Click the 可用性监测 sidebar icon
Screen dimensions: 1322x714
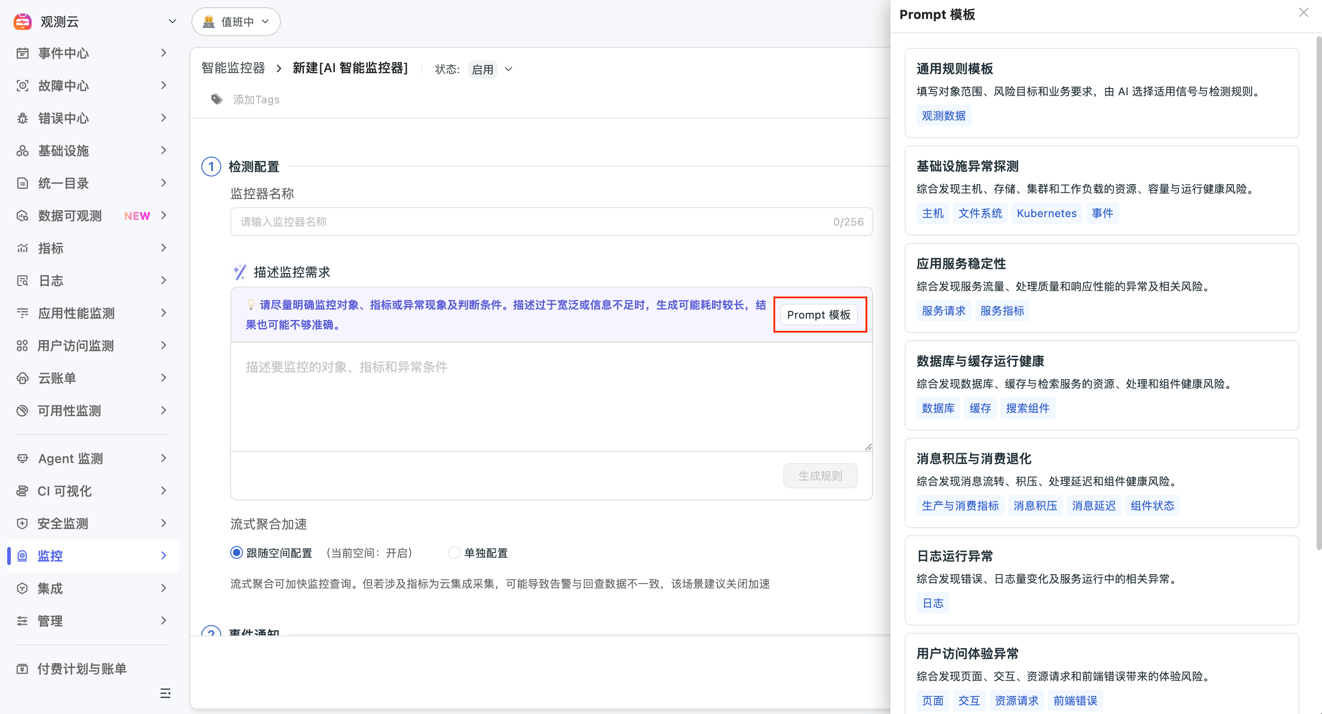pyautogui.click(x=22, y=410)
